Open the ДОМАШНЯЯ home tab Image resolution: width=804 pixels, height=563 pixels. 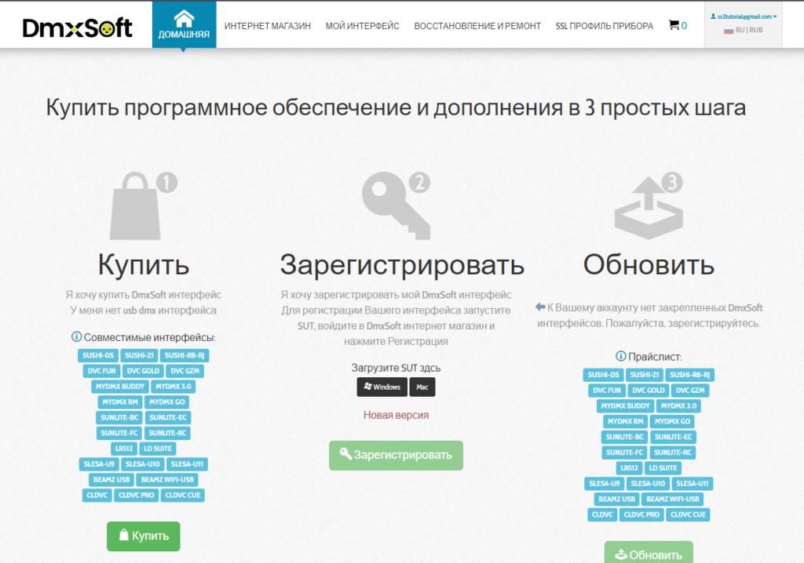click(x=184, y=24)
